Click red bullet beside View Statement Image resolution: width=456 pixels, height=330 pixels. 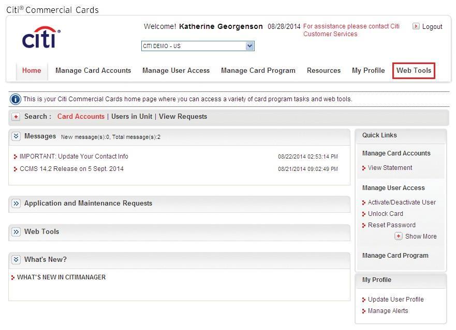pyautogui.click(x=363, y=168)
